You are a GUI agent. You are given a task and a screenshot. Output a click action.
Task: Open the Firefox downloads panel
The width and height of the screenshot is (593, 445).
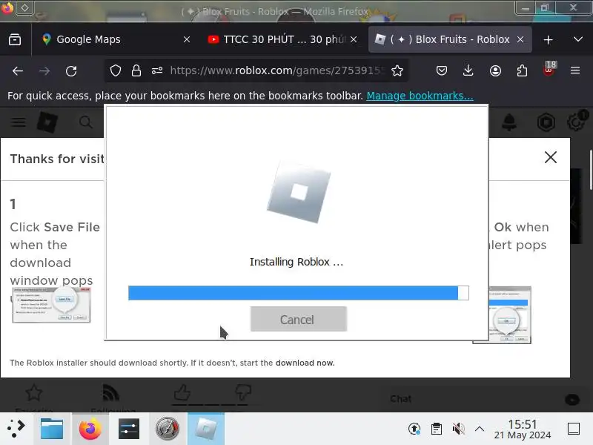point(468,70)
